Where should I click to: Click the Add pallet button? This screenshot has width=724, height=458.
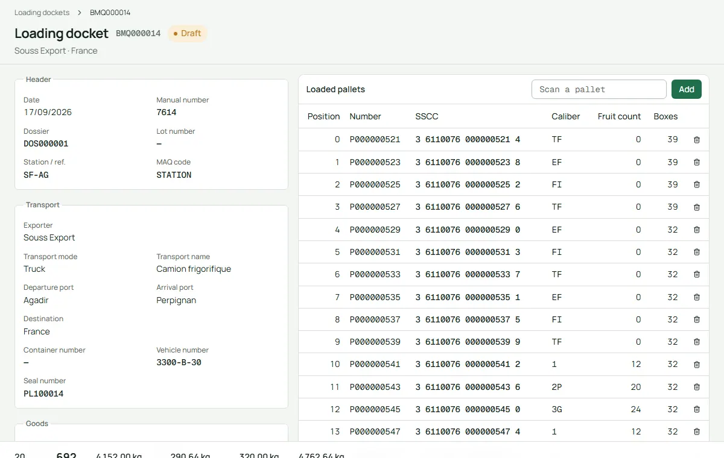(687, 89)
